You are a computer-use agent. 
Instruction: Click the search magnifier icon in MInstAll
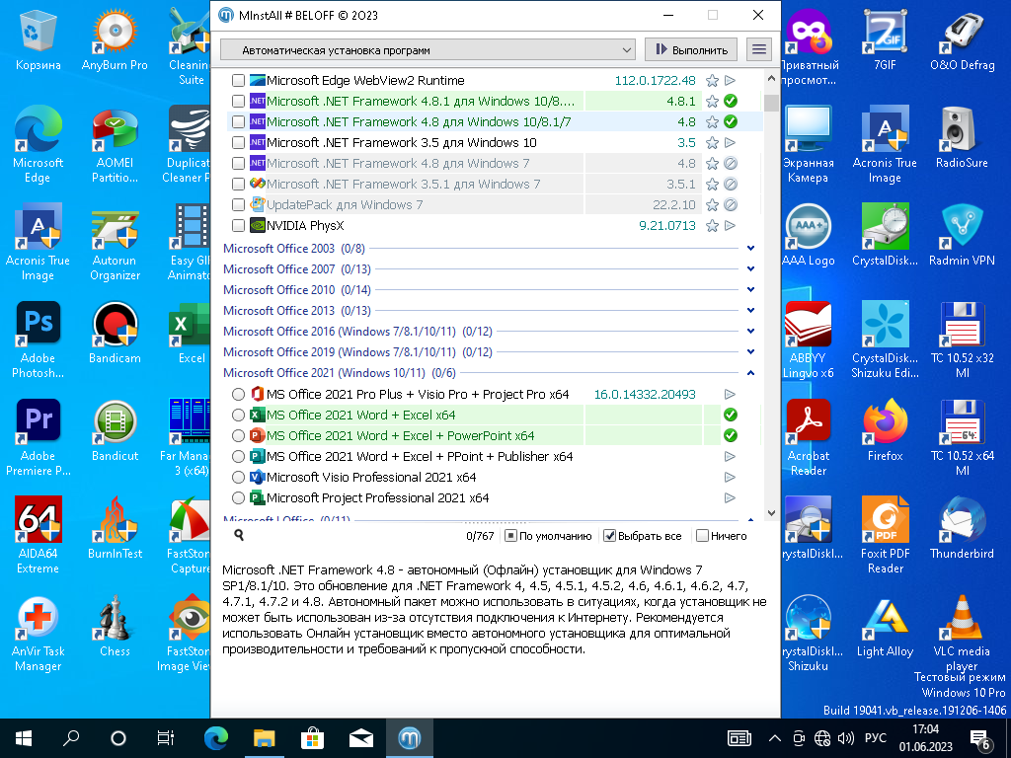tap(239, 535)
